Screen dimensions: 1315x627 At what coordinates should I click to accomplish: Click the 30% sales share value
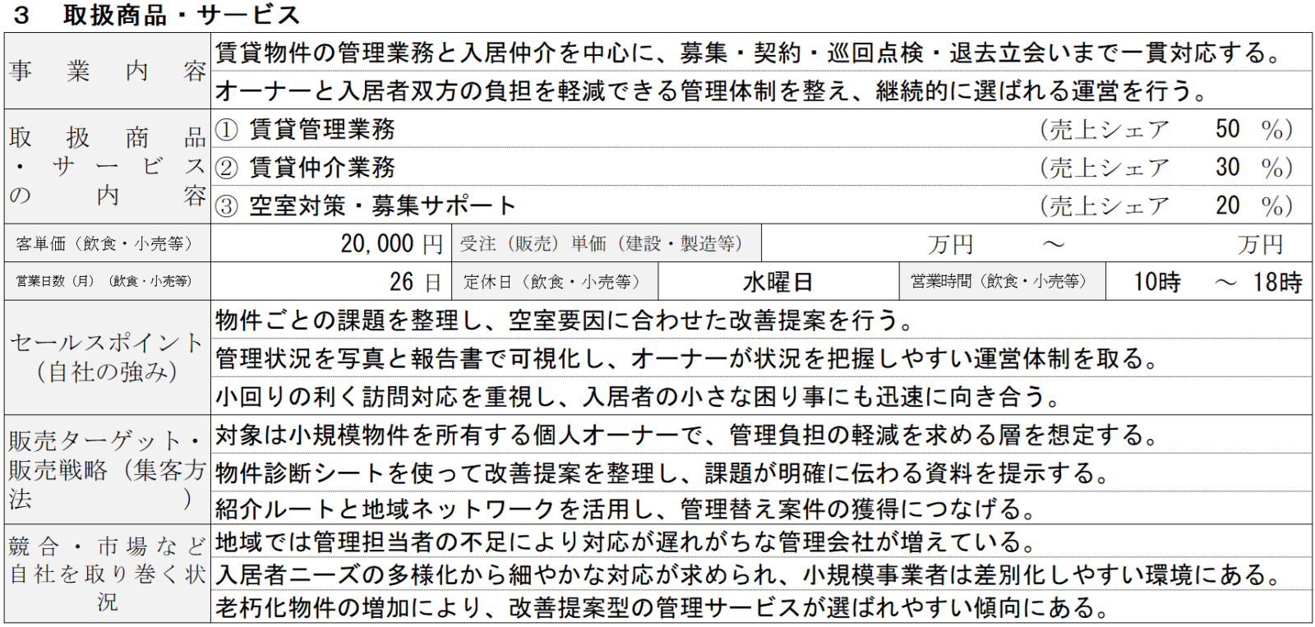1228,168
